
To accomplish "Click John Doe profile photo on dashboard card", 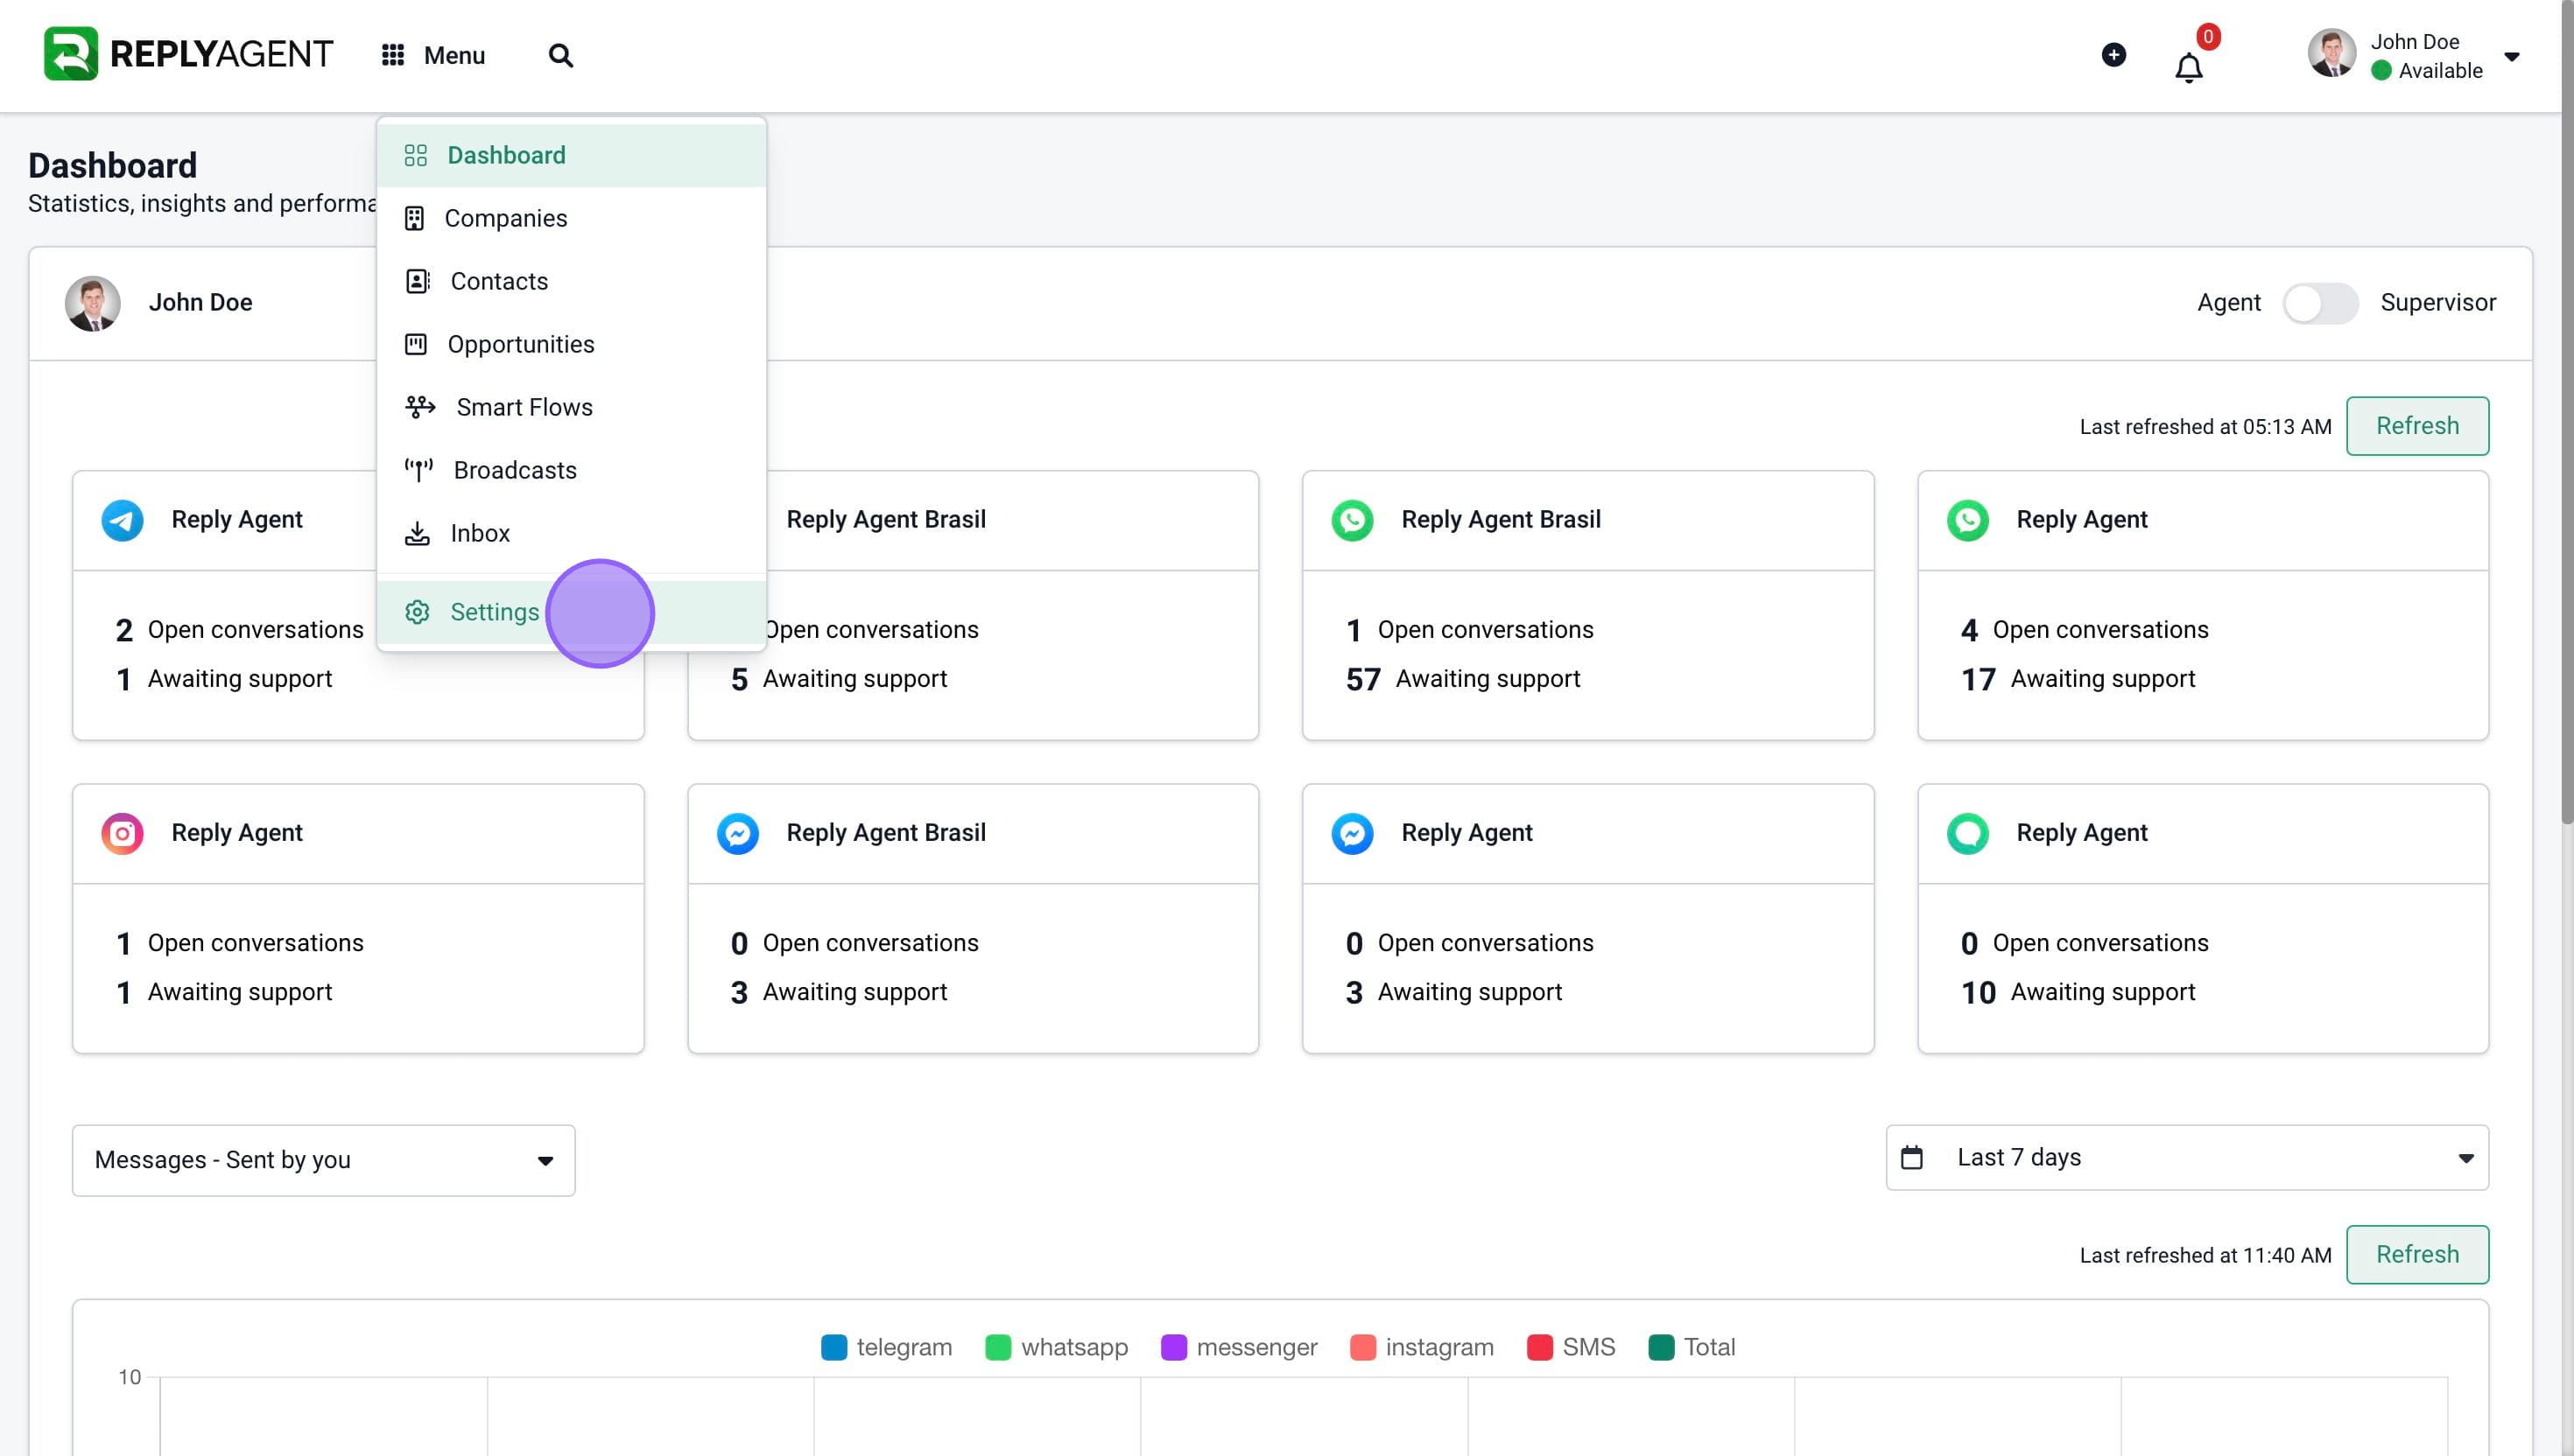I will (93, 303).
